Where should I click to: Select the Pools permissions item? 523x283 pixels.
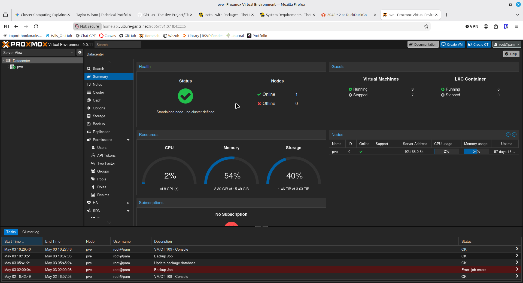coord(109,179)
